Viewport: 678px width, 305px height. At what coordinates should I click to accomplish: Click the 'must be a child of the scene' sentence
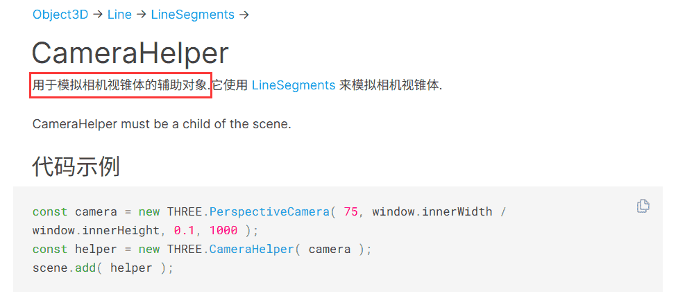[x=162, y=124]
